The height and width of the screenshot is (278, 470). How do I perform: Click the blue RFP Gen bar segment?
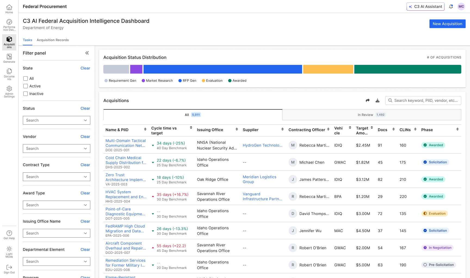tap(223, 69)
